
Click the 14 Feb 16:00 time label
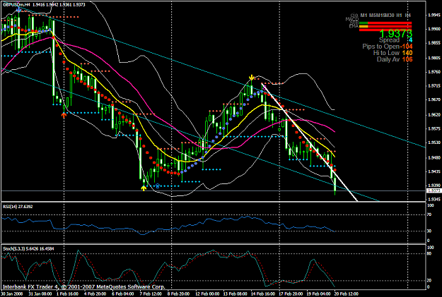tap(263, 294)
